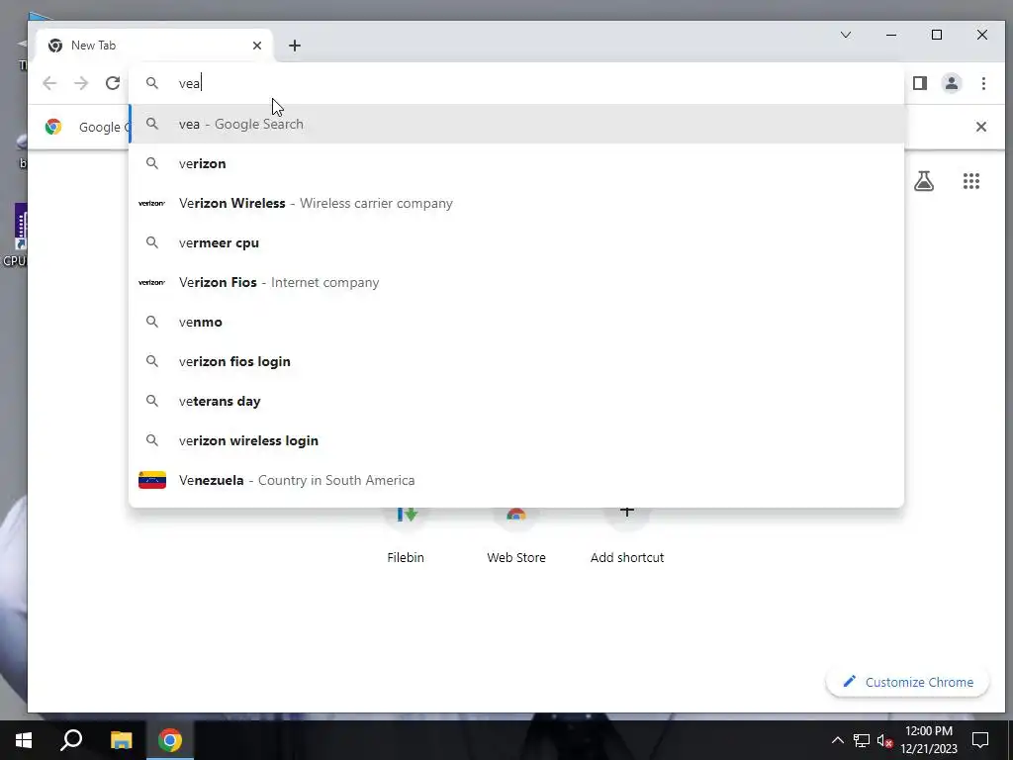Open the Windows Start menu
Screen dimensions: 1013x760
(24, 740)
